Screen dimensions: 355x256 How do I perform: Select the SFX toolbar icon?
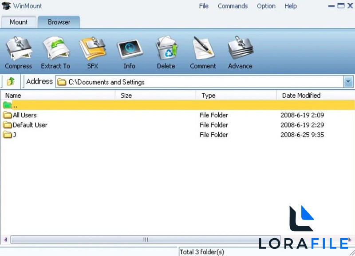pos(93,48)
